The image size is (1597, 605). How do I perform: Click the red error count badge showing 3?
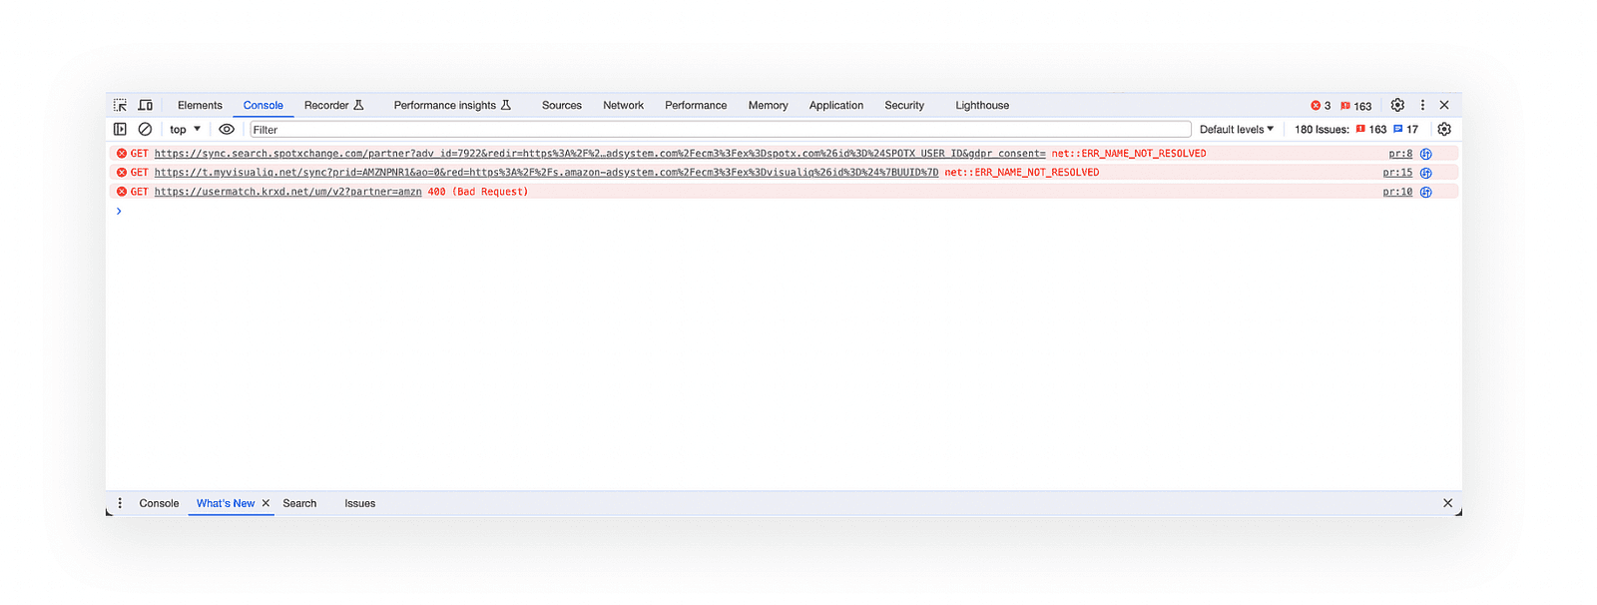pyautogui.click(x=1321, y=106)
